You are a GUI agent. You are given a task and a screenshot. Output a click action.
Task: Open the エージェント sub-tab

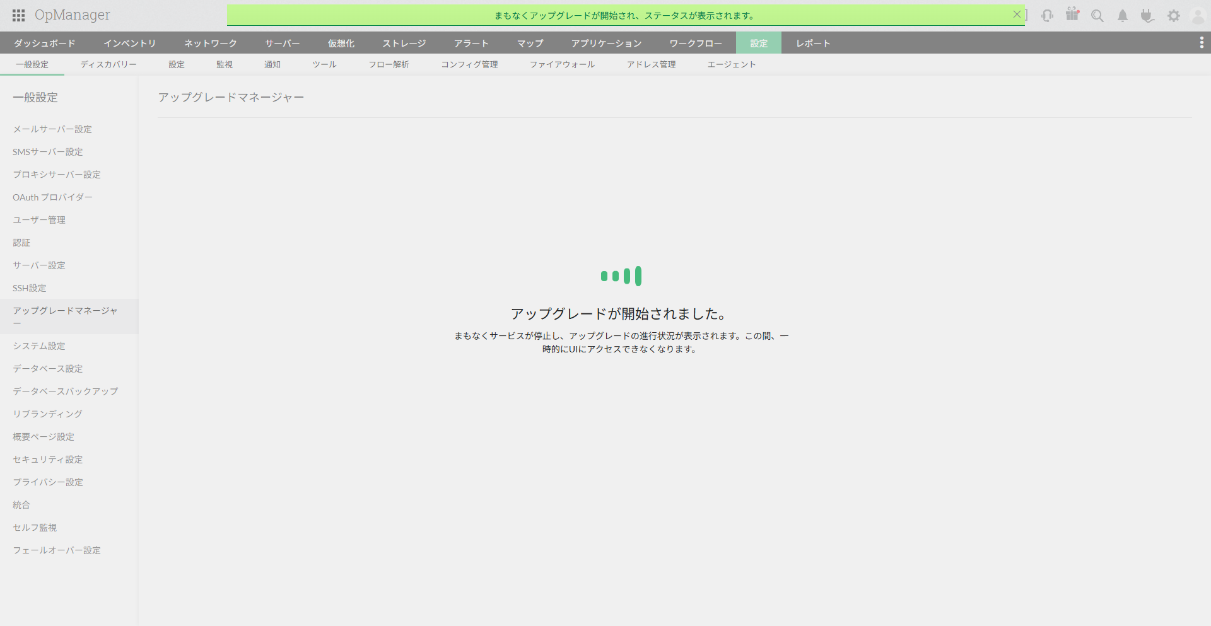[732, 64]
